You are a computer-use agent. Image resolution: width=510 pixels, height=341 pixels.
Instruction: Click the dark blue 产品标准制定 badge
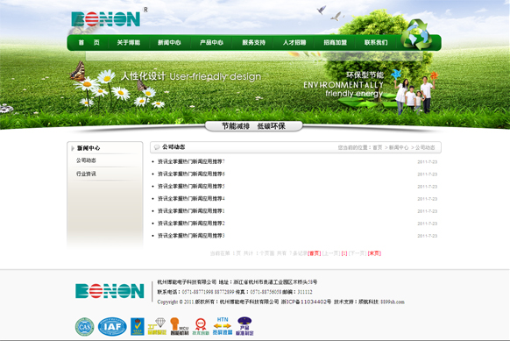click(x=244, y=326)
